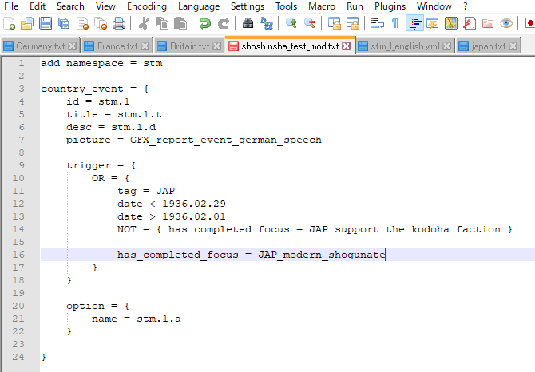Switch to the France.txt tab
Image resolution: width=535 pixels, height=372 pixels.
117,46
